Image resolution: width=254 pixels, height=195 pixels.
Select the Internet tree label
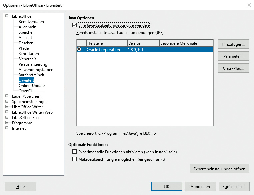click(x=19, y=128)
